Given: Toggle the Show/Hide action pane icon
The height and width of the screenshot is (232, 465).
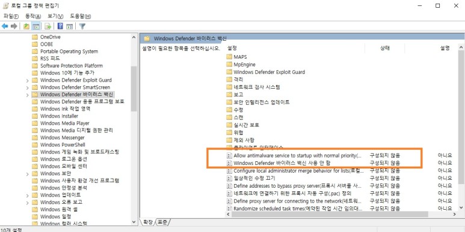Looking at the screenshot, I should [69, 26].
